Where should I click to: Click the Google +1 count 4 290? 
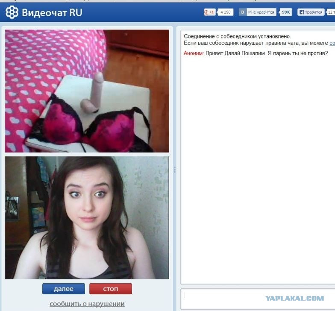(x=226, y=12)
